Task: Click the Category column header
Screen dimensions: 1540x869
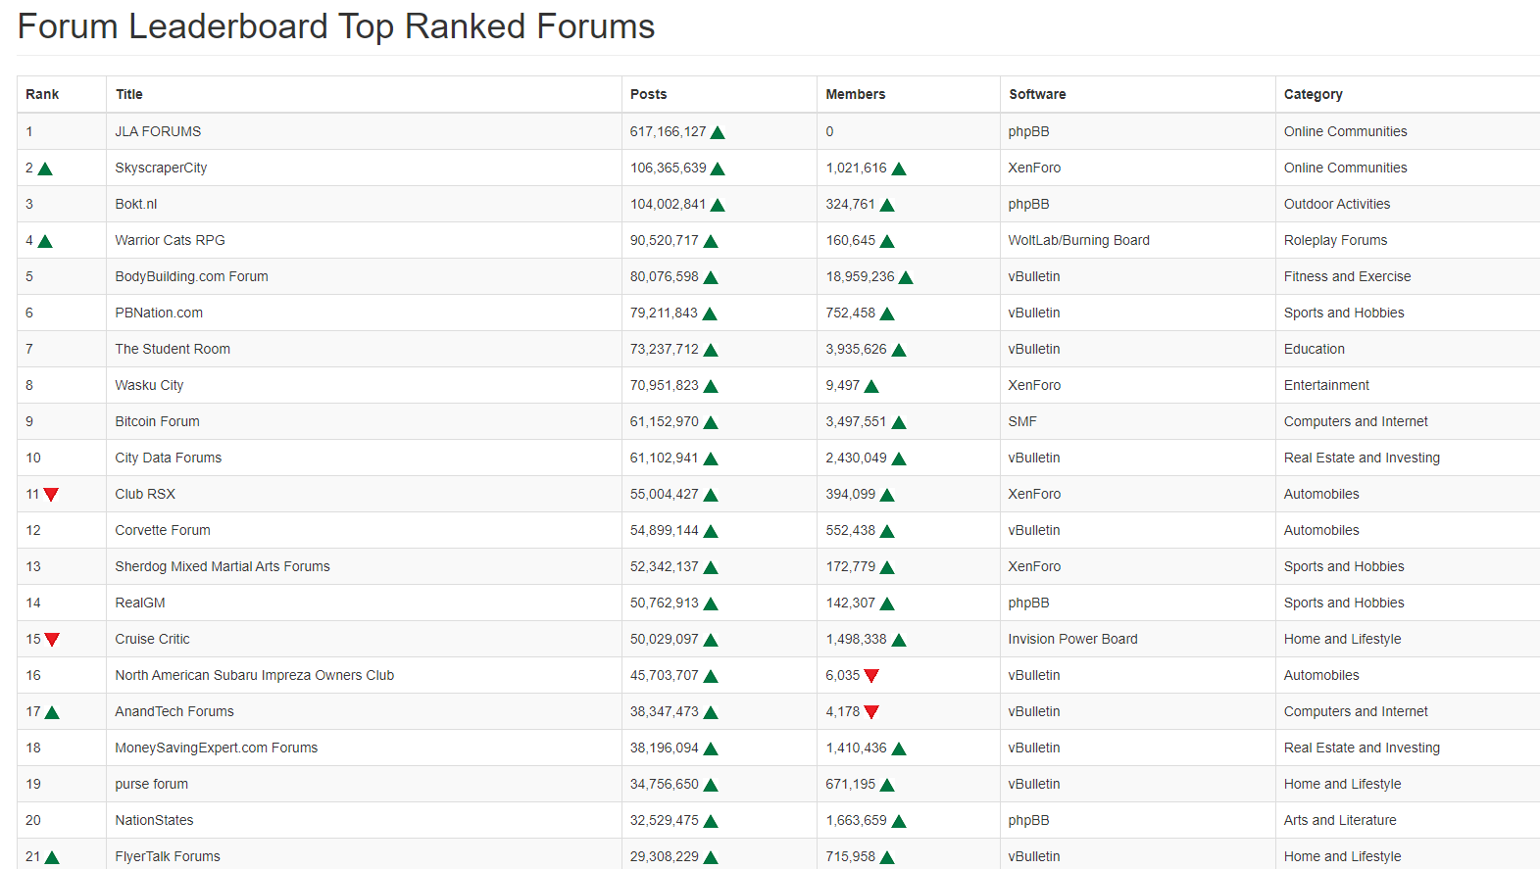Action: click(1313, 94)
